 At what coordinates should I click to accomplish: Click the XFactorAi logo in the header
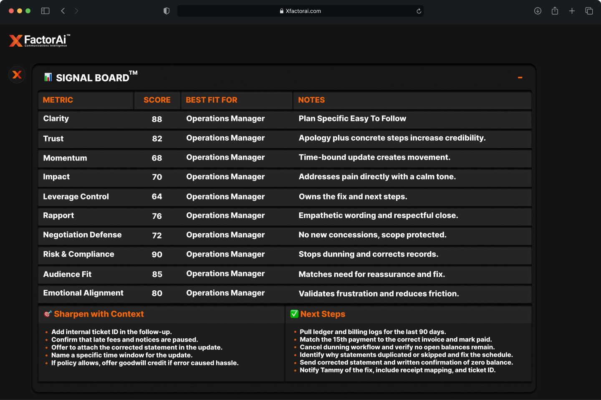(40, 40)
